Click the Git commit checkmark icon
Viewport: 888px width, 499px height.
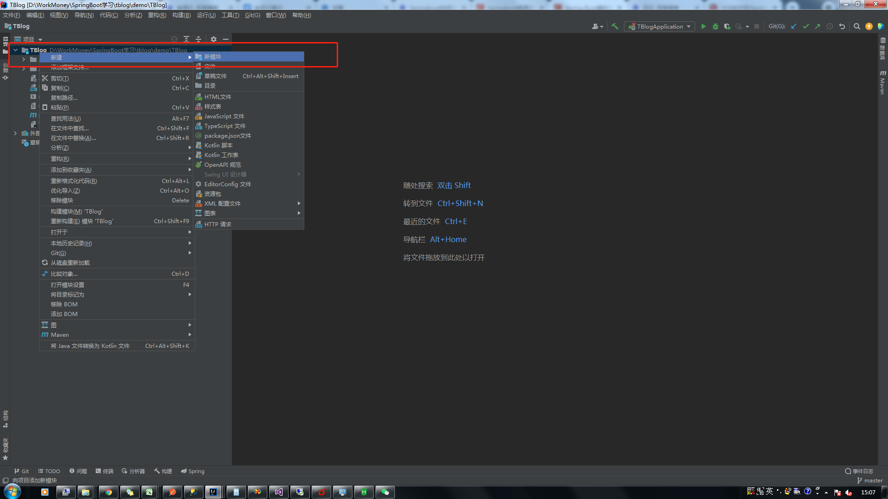[x=806, y=26]
